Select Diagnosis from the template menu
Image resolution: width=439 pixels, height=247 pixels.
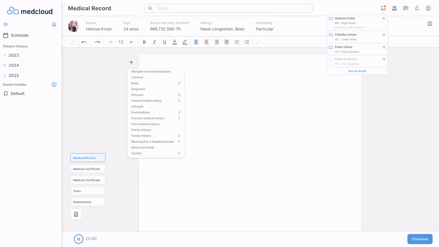[x=138, y=89]
